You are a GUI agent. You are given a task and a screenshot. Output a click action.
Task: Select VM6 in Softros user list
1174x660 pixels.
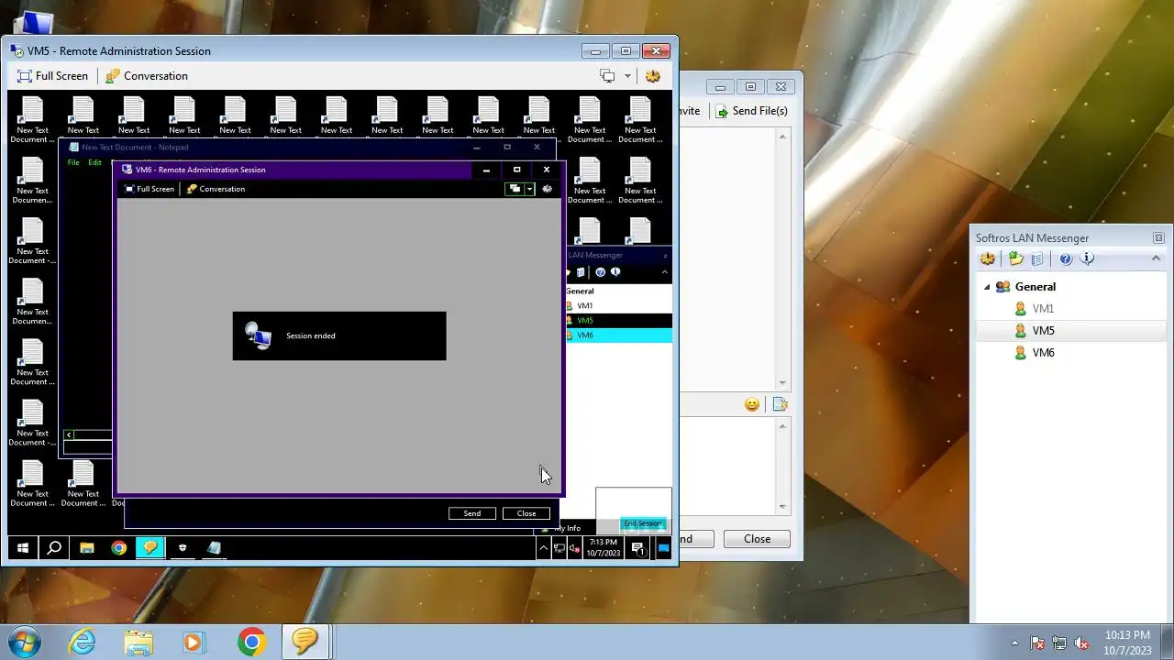tap(1043, 353)
